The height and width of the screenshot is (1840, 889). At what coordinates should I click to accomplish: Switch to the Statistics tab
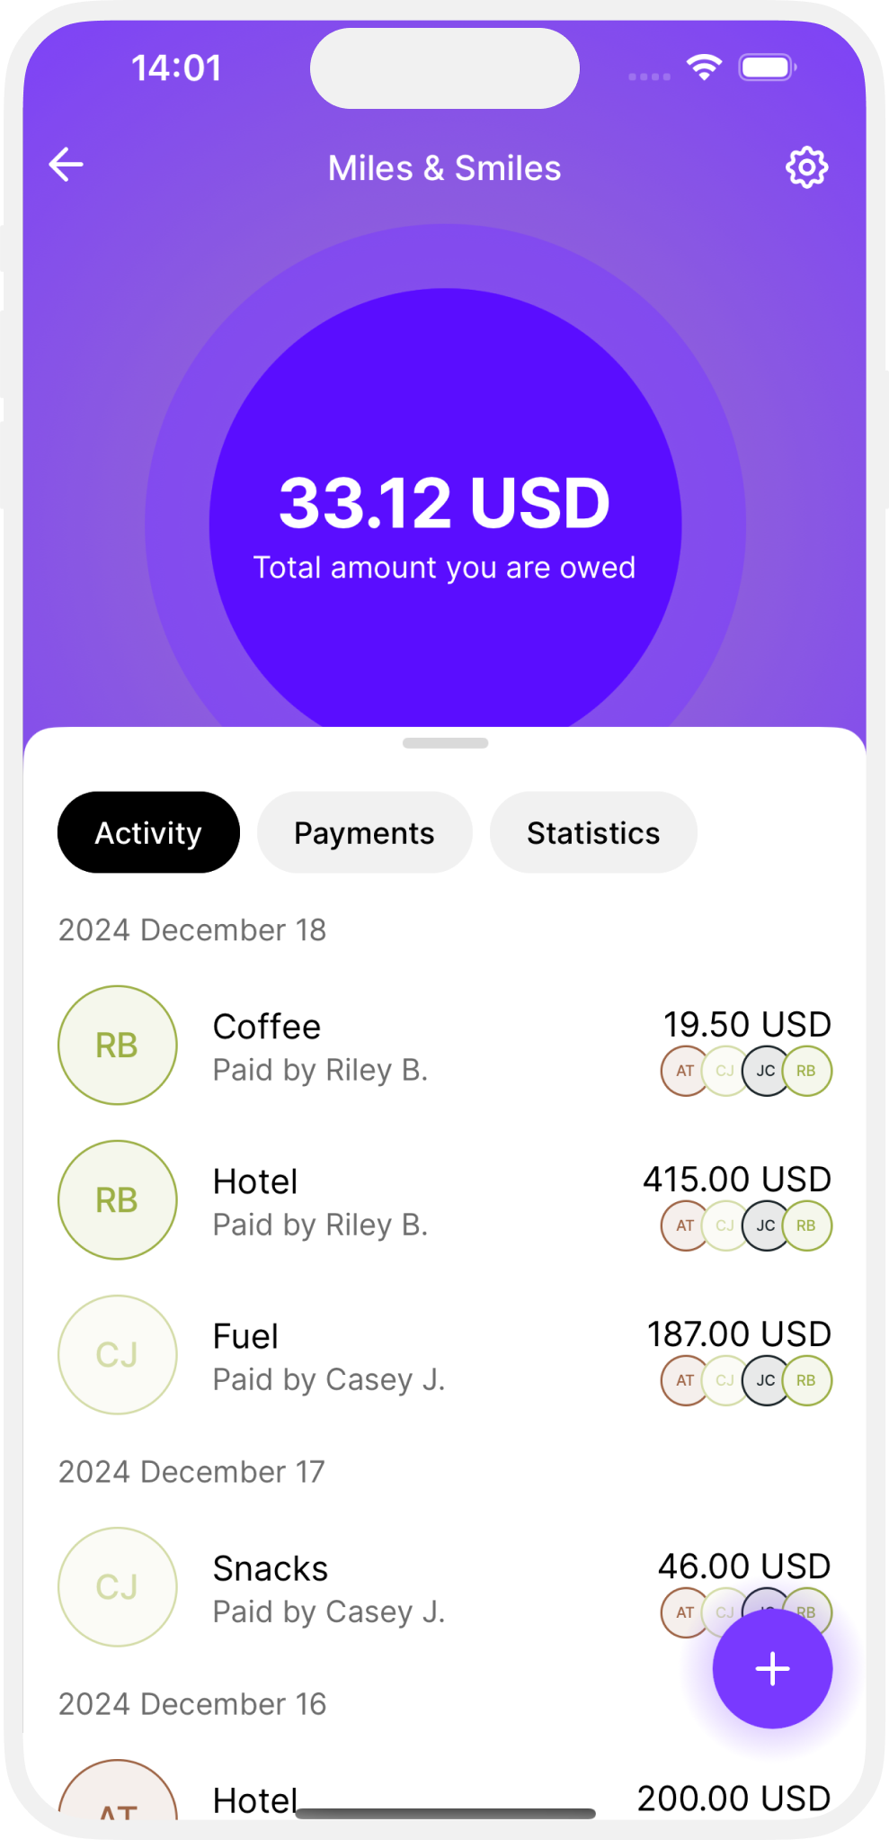[593, 832]
